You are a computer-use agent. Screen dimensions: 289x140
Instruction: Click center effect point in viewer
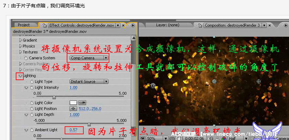(x=214, y=81)
